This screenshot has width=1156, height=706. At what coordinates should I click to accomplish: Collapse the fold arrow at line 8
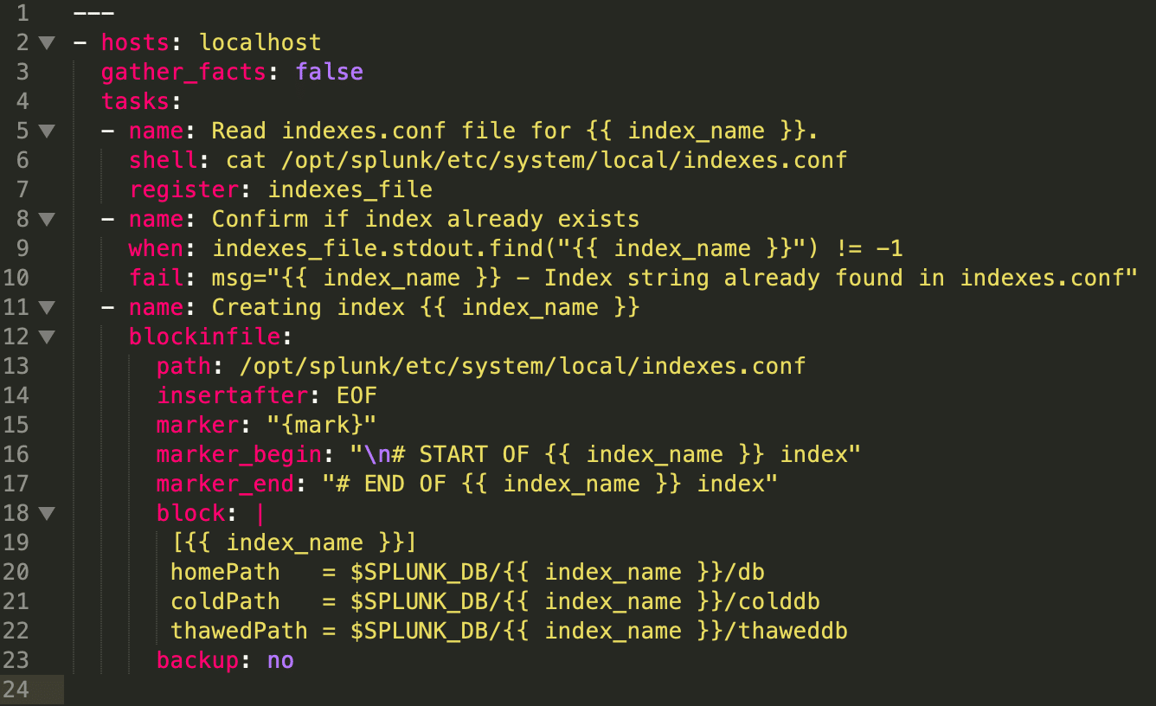pos(47,219)
